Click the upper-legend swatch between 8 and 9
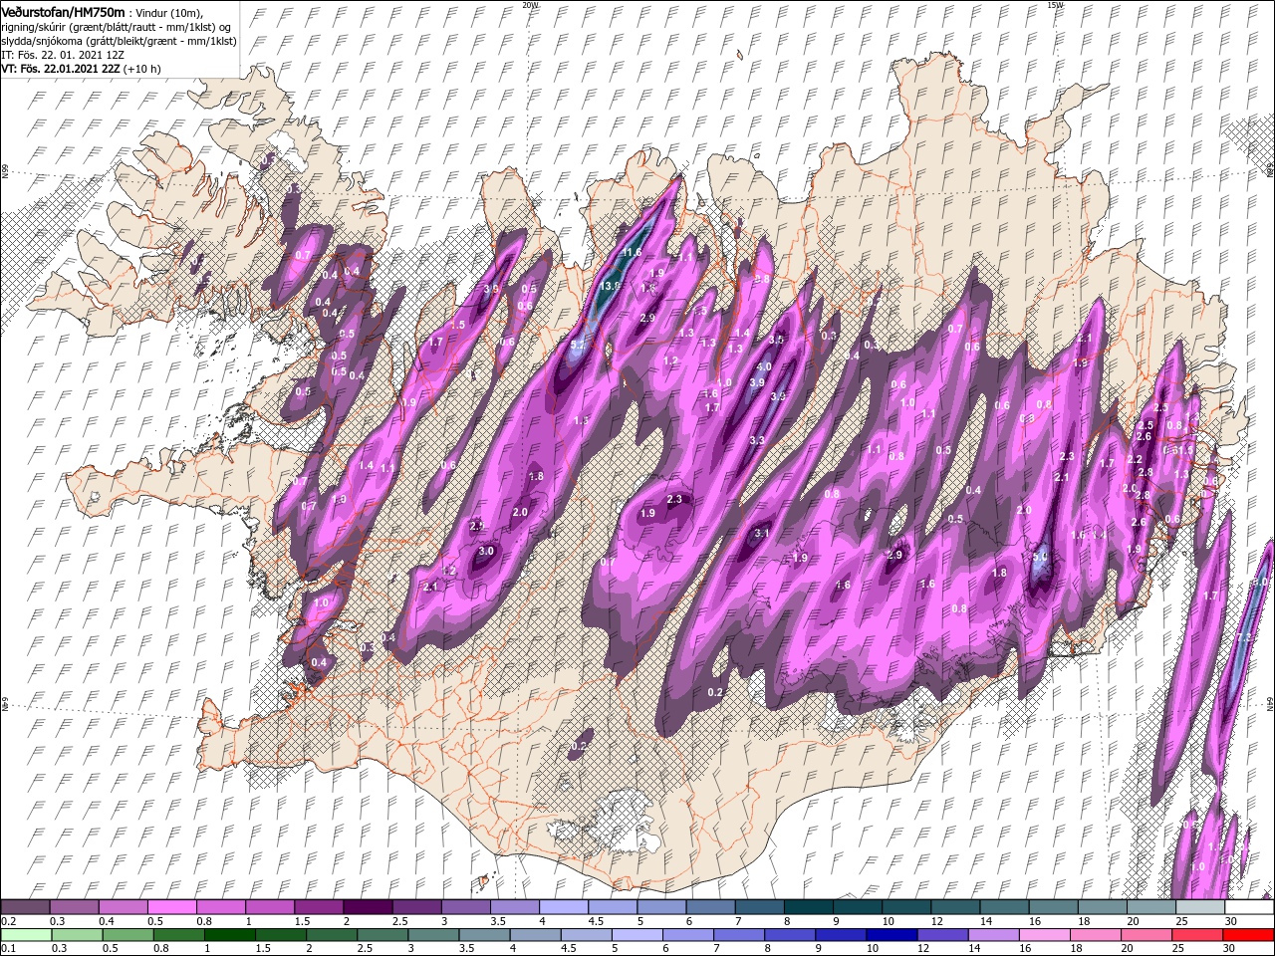The width and height of the screenshot is (1275, 956). click(809, 907)
